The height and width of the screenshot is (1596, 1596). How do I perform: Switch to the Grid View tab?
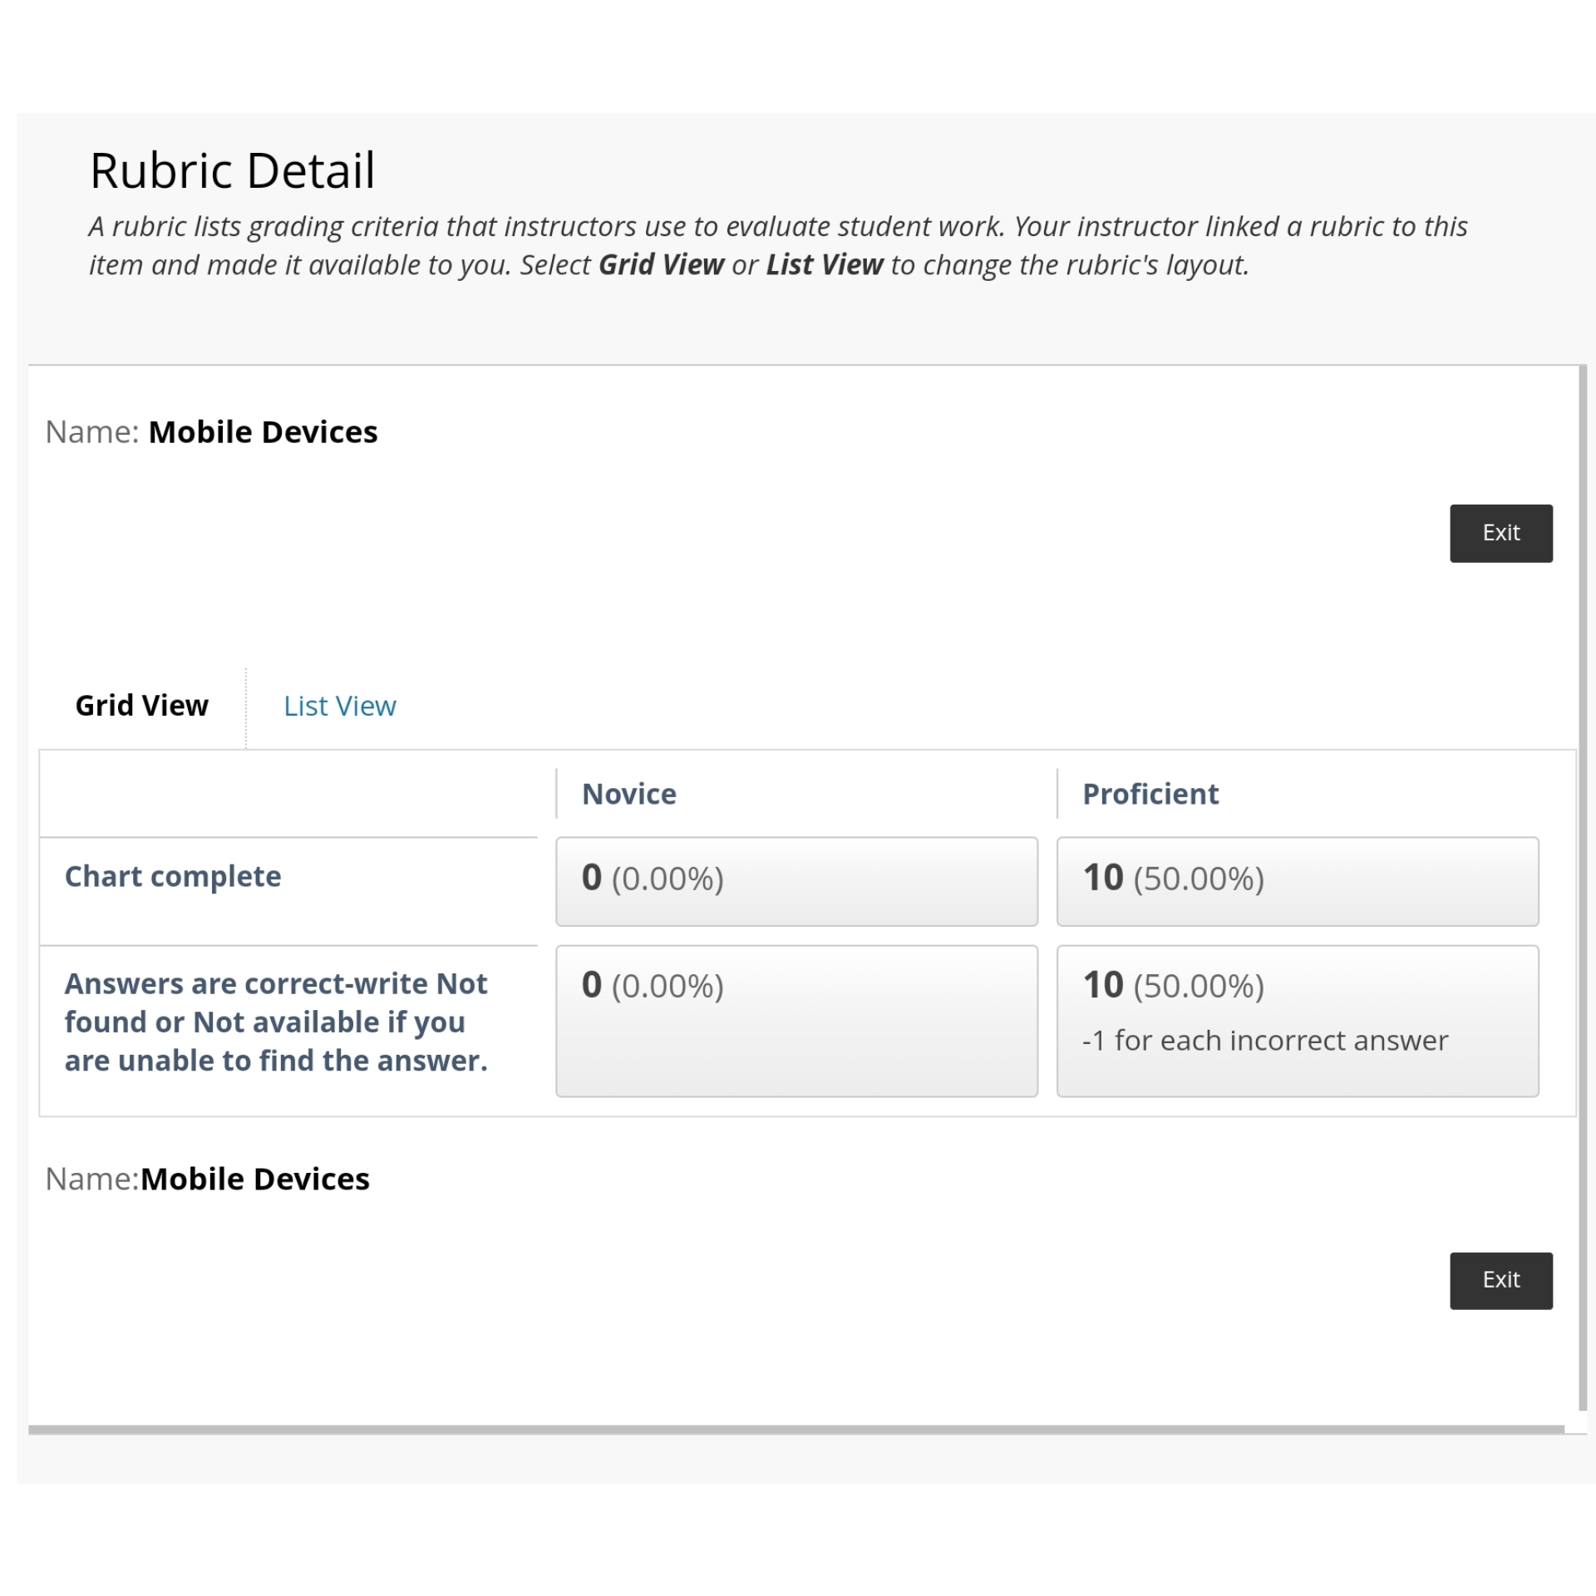click(141, 706)
